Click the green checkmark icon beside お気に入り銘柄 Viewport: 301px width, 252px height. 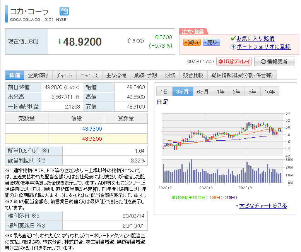(233, 39)
